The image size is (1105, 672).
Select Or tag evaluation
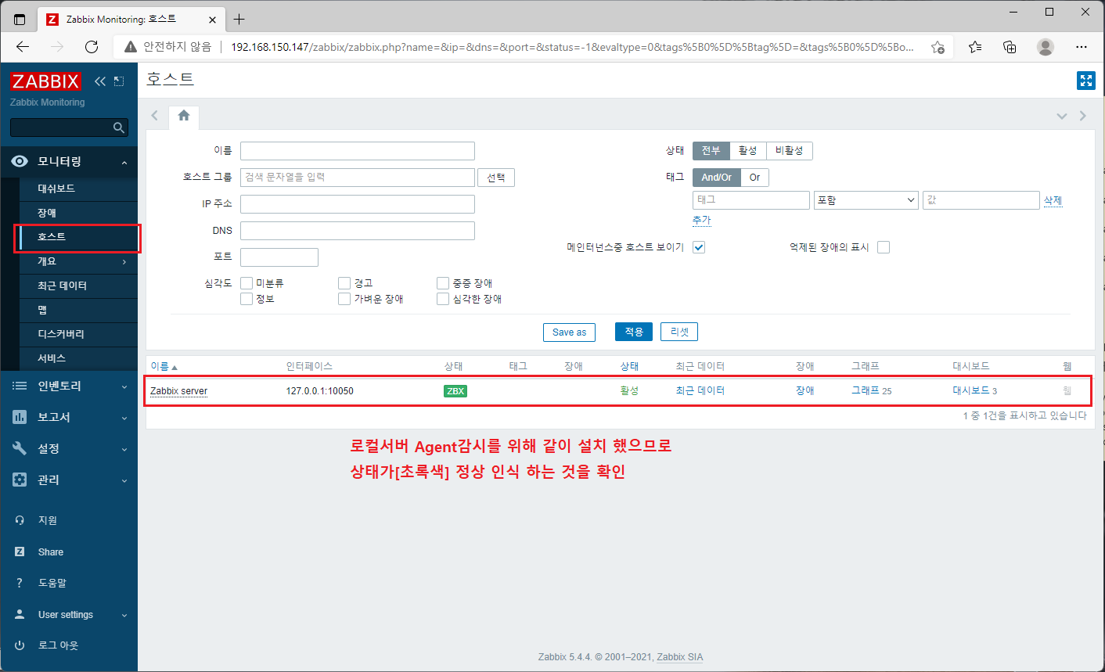click(754, 178)
